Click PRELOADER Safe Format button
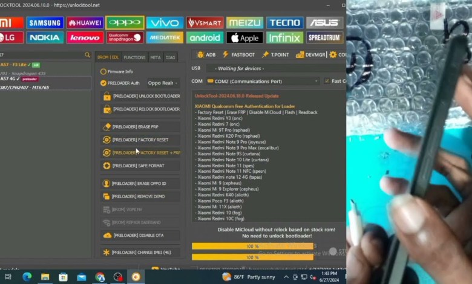 (x=140, y=166)
